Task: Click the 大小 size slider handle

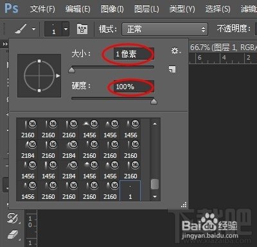Action: click(71, 70)
